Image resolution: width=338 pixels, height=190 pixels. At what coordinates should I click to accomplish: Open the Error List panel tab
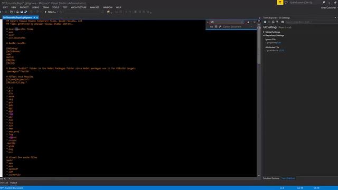point(4,183)
